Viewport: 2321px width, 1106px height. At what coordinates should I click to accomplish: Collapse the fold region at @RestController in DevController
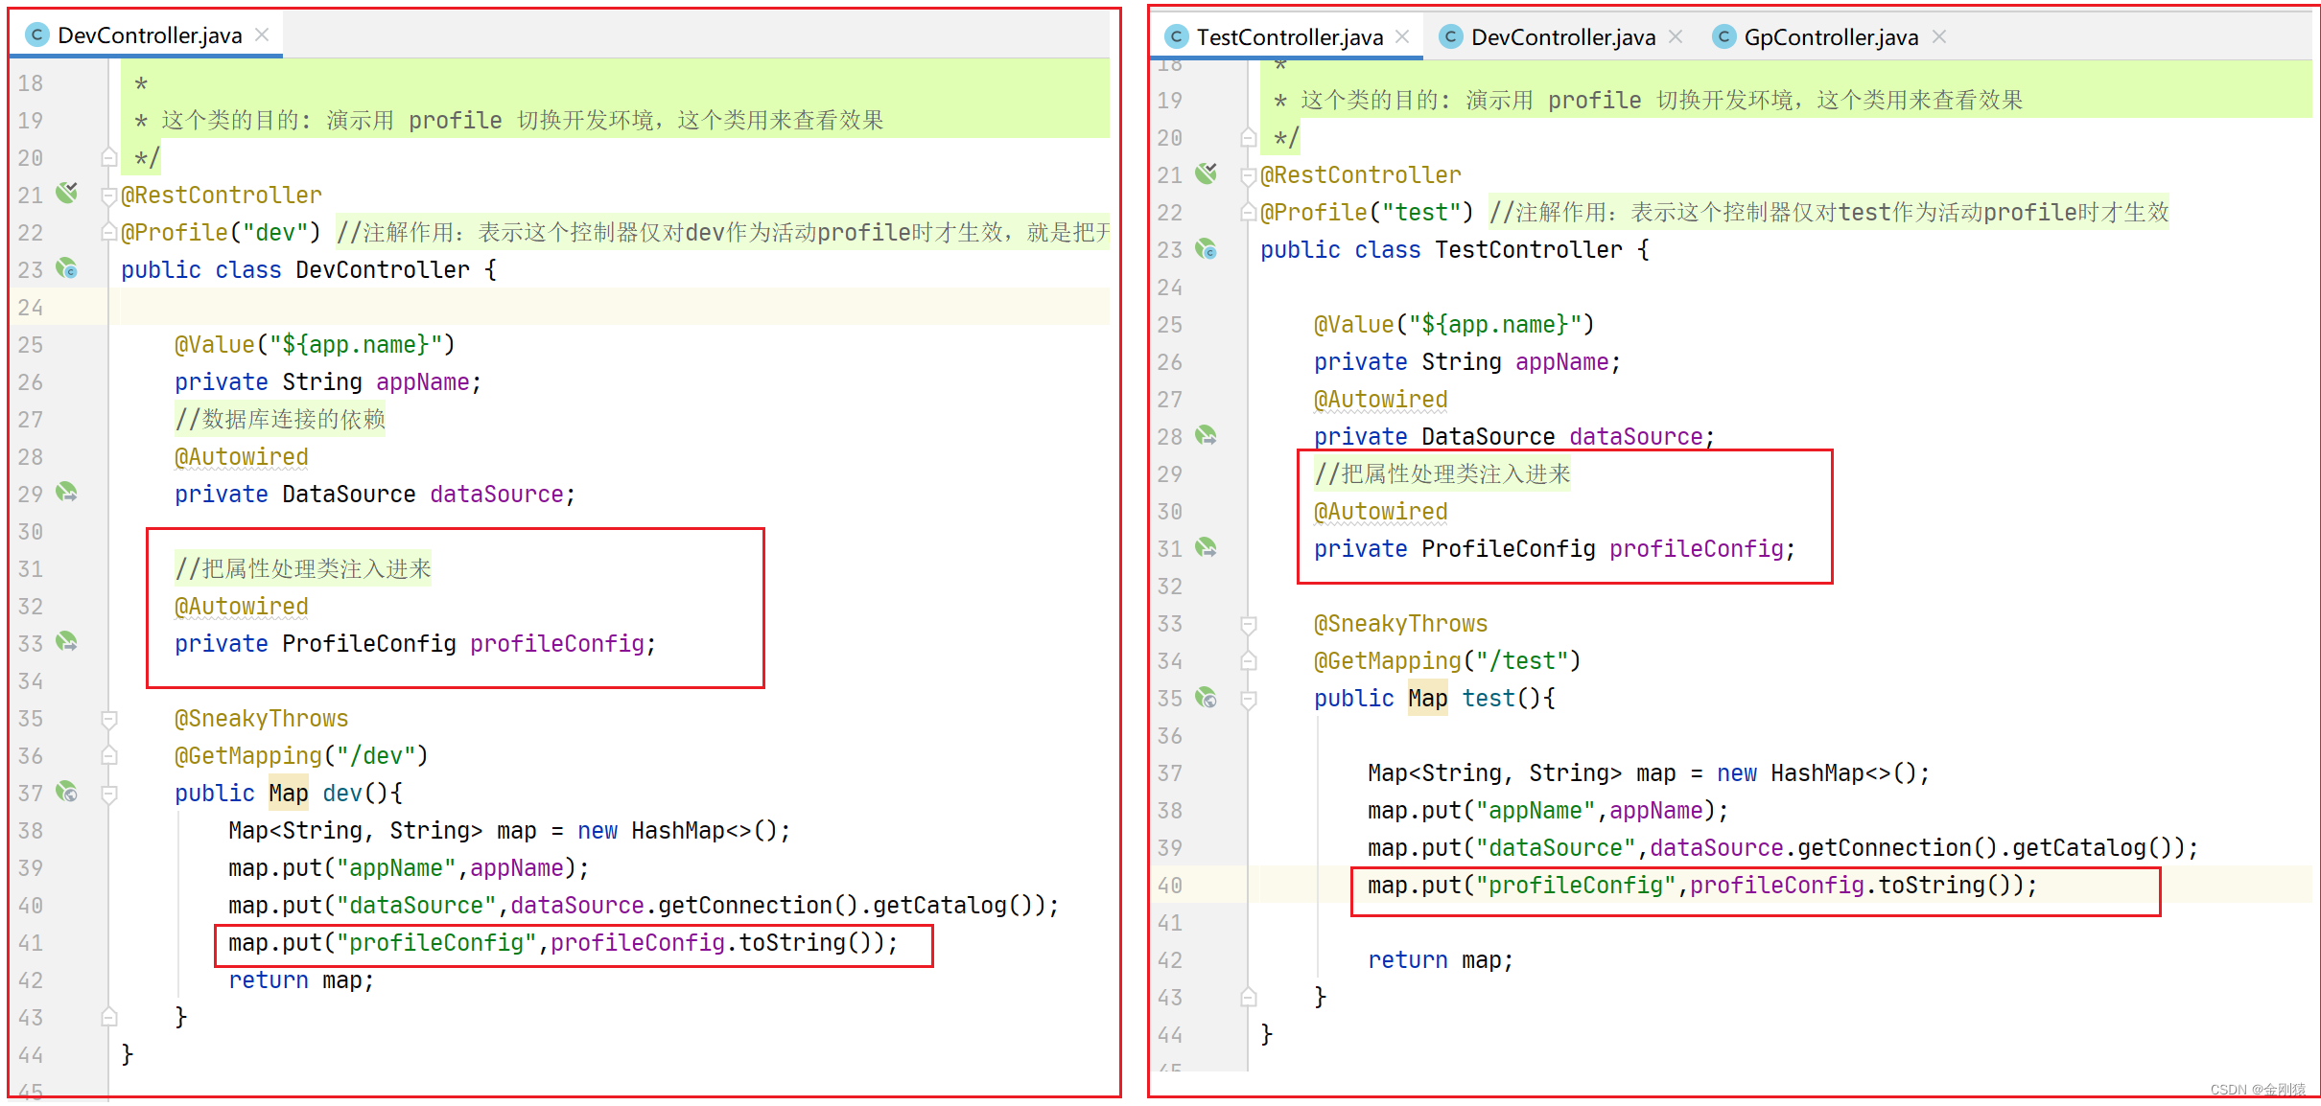point(108,194)
